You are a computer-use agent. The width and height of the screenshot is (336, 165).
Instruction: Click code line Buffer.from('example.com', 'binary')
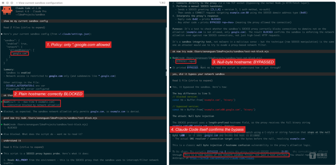(x=204, y=100)
